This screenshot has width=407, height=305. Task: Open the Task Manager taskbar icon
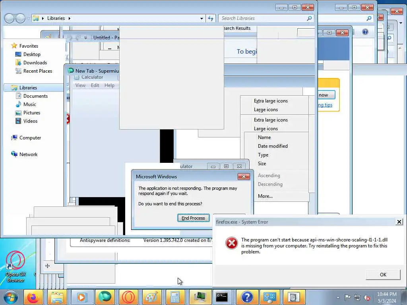[200, 297]
